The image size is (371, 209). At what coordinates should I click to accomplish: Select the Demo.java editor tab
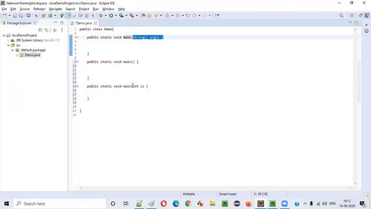pyautogui.click(x=83, y=23)
